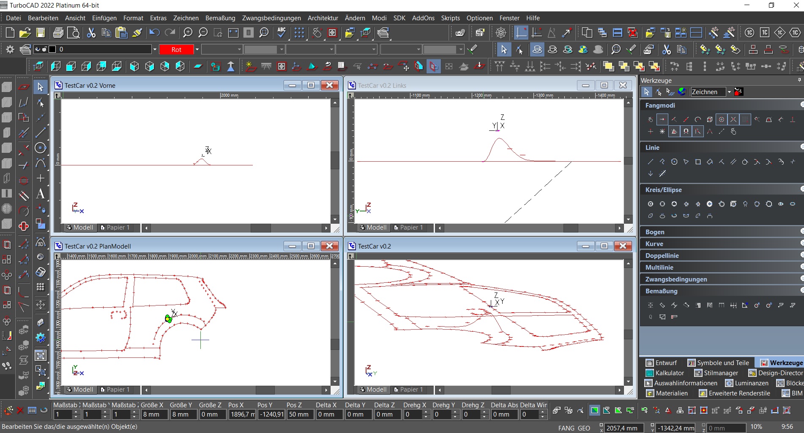Open the Bemaßung menu

coord(220,18)
